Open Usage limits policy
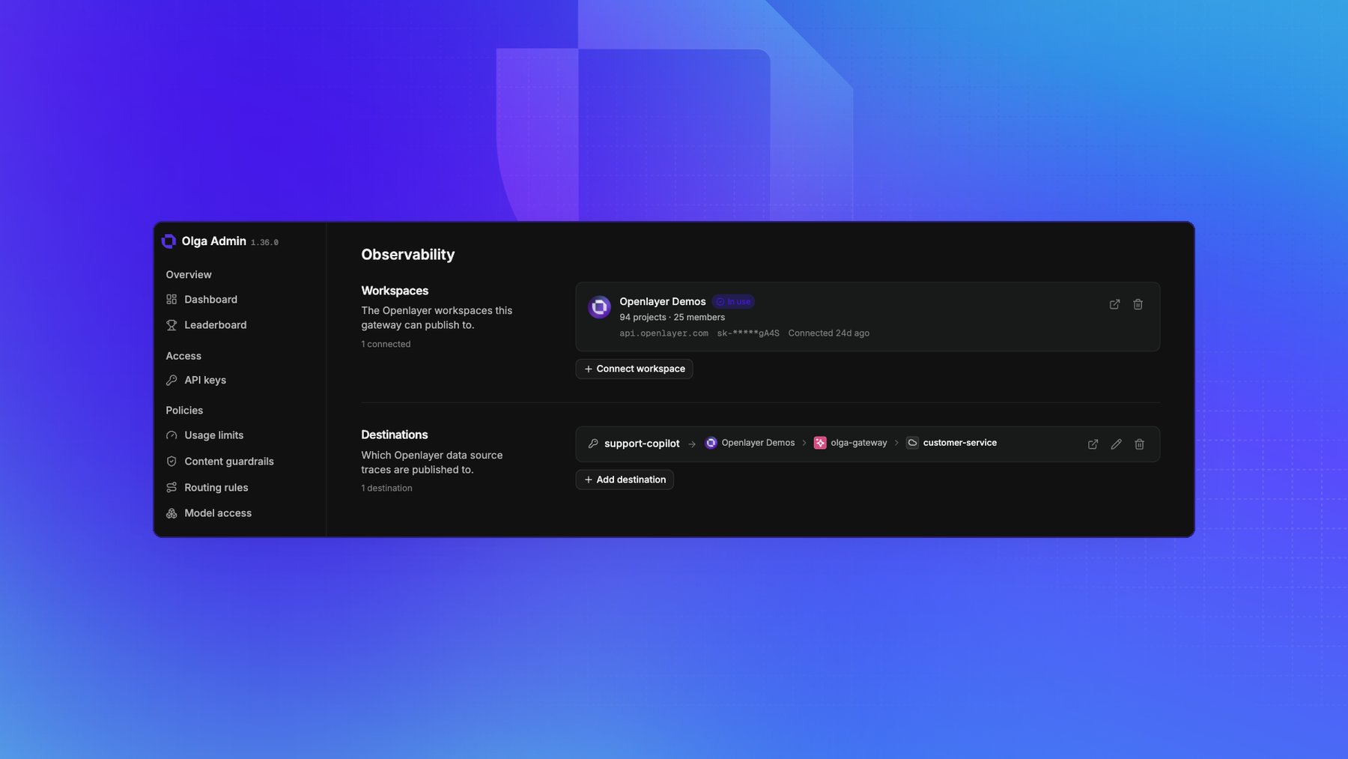The width and height of the screenshot is (1348, 759). click(x=205, y=435)
